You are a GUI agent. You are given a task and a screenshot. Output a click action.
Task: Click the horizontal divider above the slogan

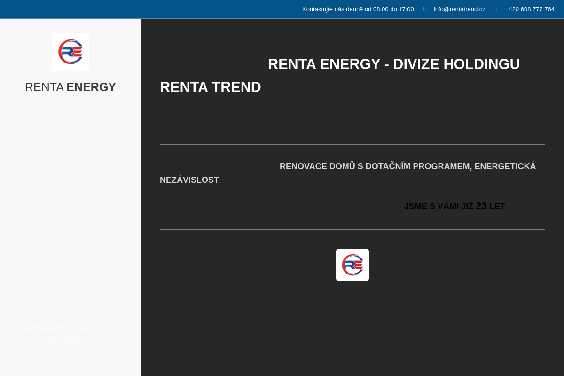tap(352, 144)
